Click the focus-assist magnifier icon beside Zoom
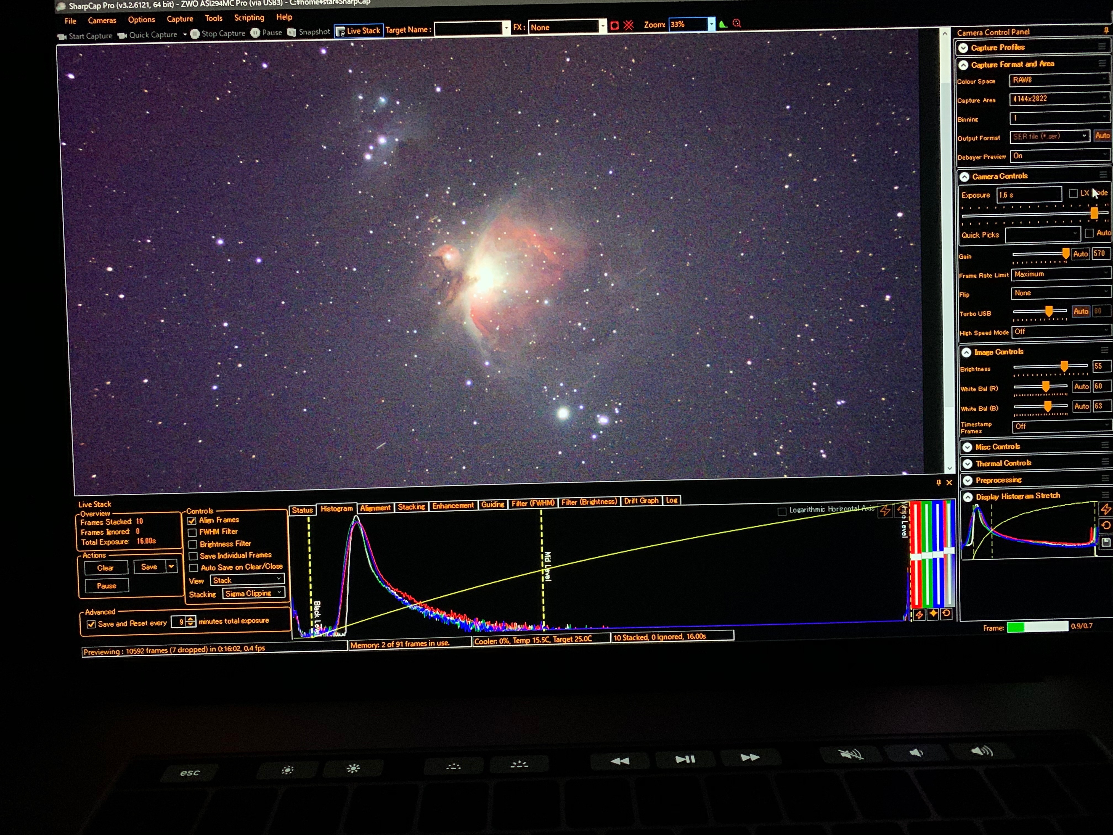The image size is (1113, 835). pos(737,23)
